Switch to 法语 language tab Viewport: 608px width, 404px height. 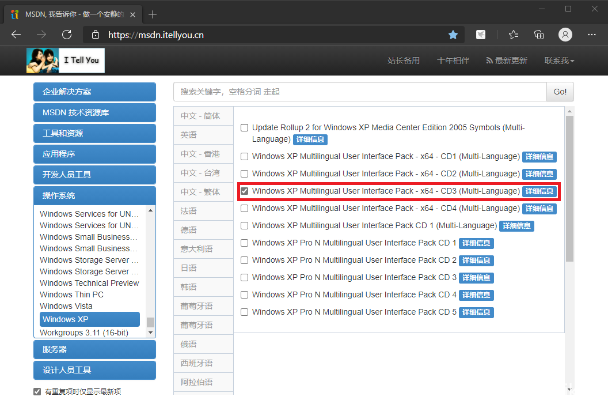(x=203, y=211)
